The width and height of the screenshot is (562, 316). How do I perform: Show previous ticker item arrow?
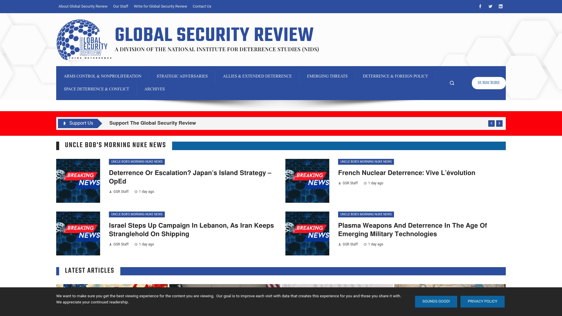(491, 123)
